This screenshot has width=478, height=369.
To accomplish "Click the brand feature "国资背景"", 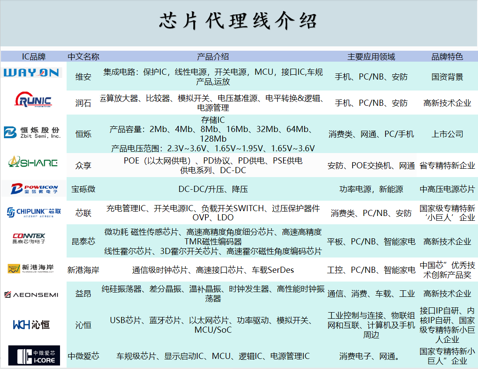I will tap(447, 77).
